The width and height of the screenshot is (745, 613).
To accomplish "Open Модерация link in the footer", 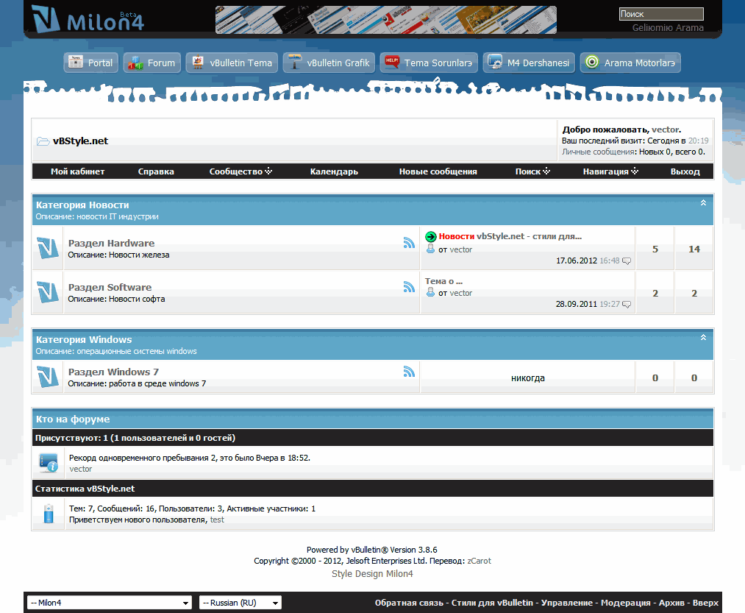I will click(x=626, y=603).
